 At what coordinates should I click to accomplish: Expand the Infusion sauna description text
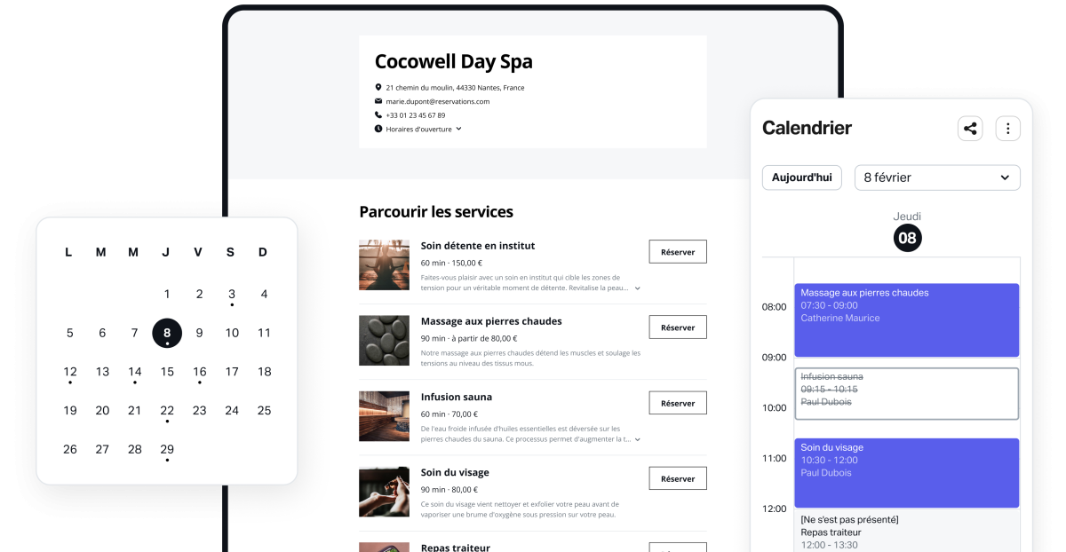pyautogui.click(x=637, y=439)
